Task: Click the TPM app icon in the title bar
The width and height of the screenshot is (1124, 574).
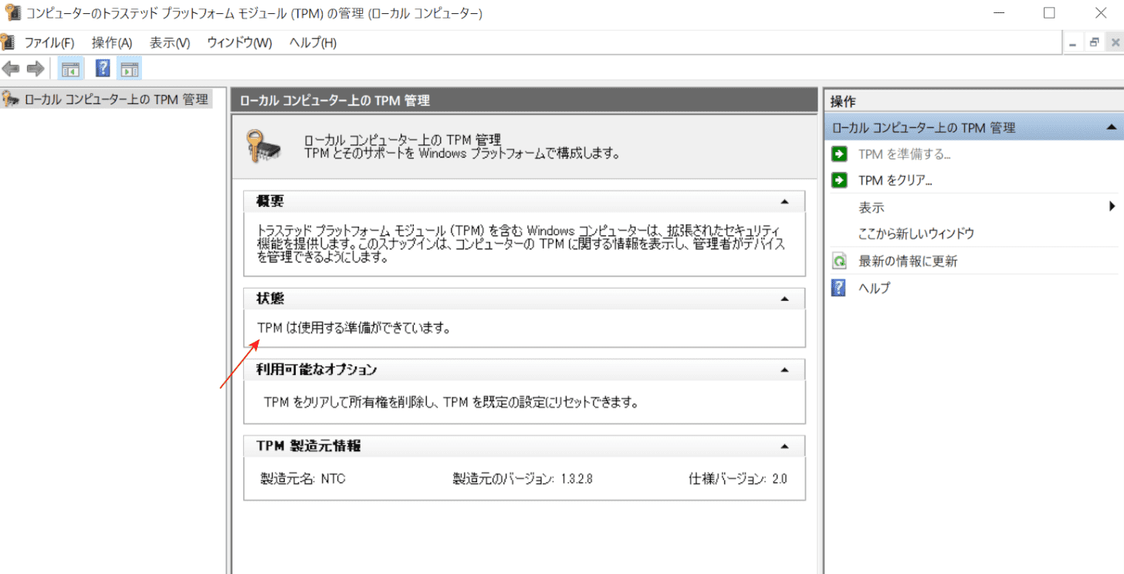Action: [x=12, y=12]
